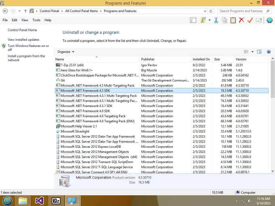275x206 pixels.
Task: Sort list by Size column header
Action: click(223, 59)
